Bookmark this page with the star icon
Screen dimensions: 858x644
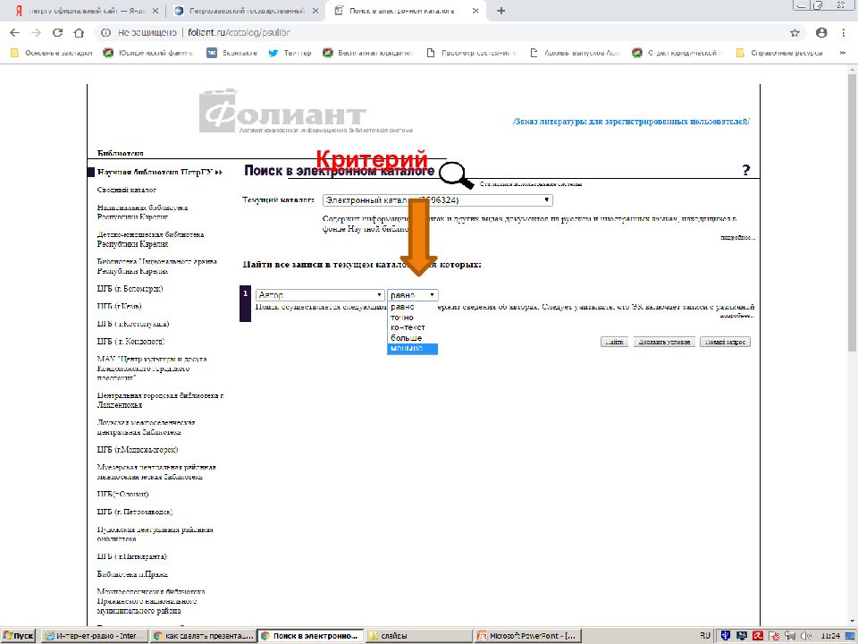pos(795,32)
